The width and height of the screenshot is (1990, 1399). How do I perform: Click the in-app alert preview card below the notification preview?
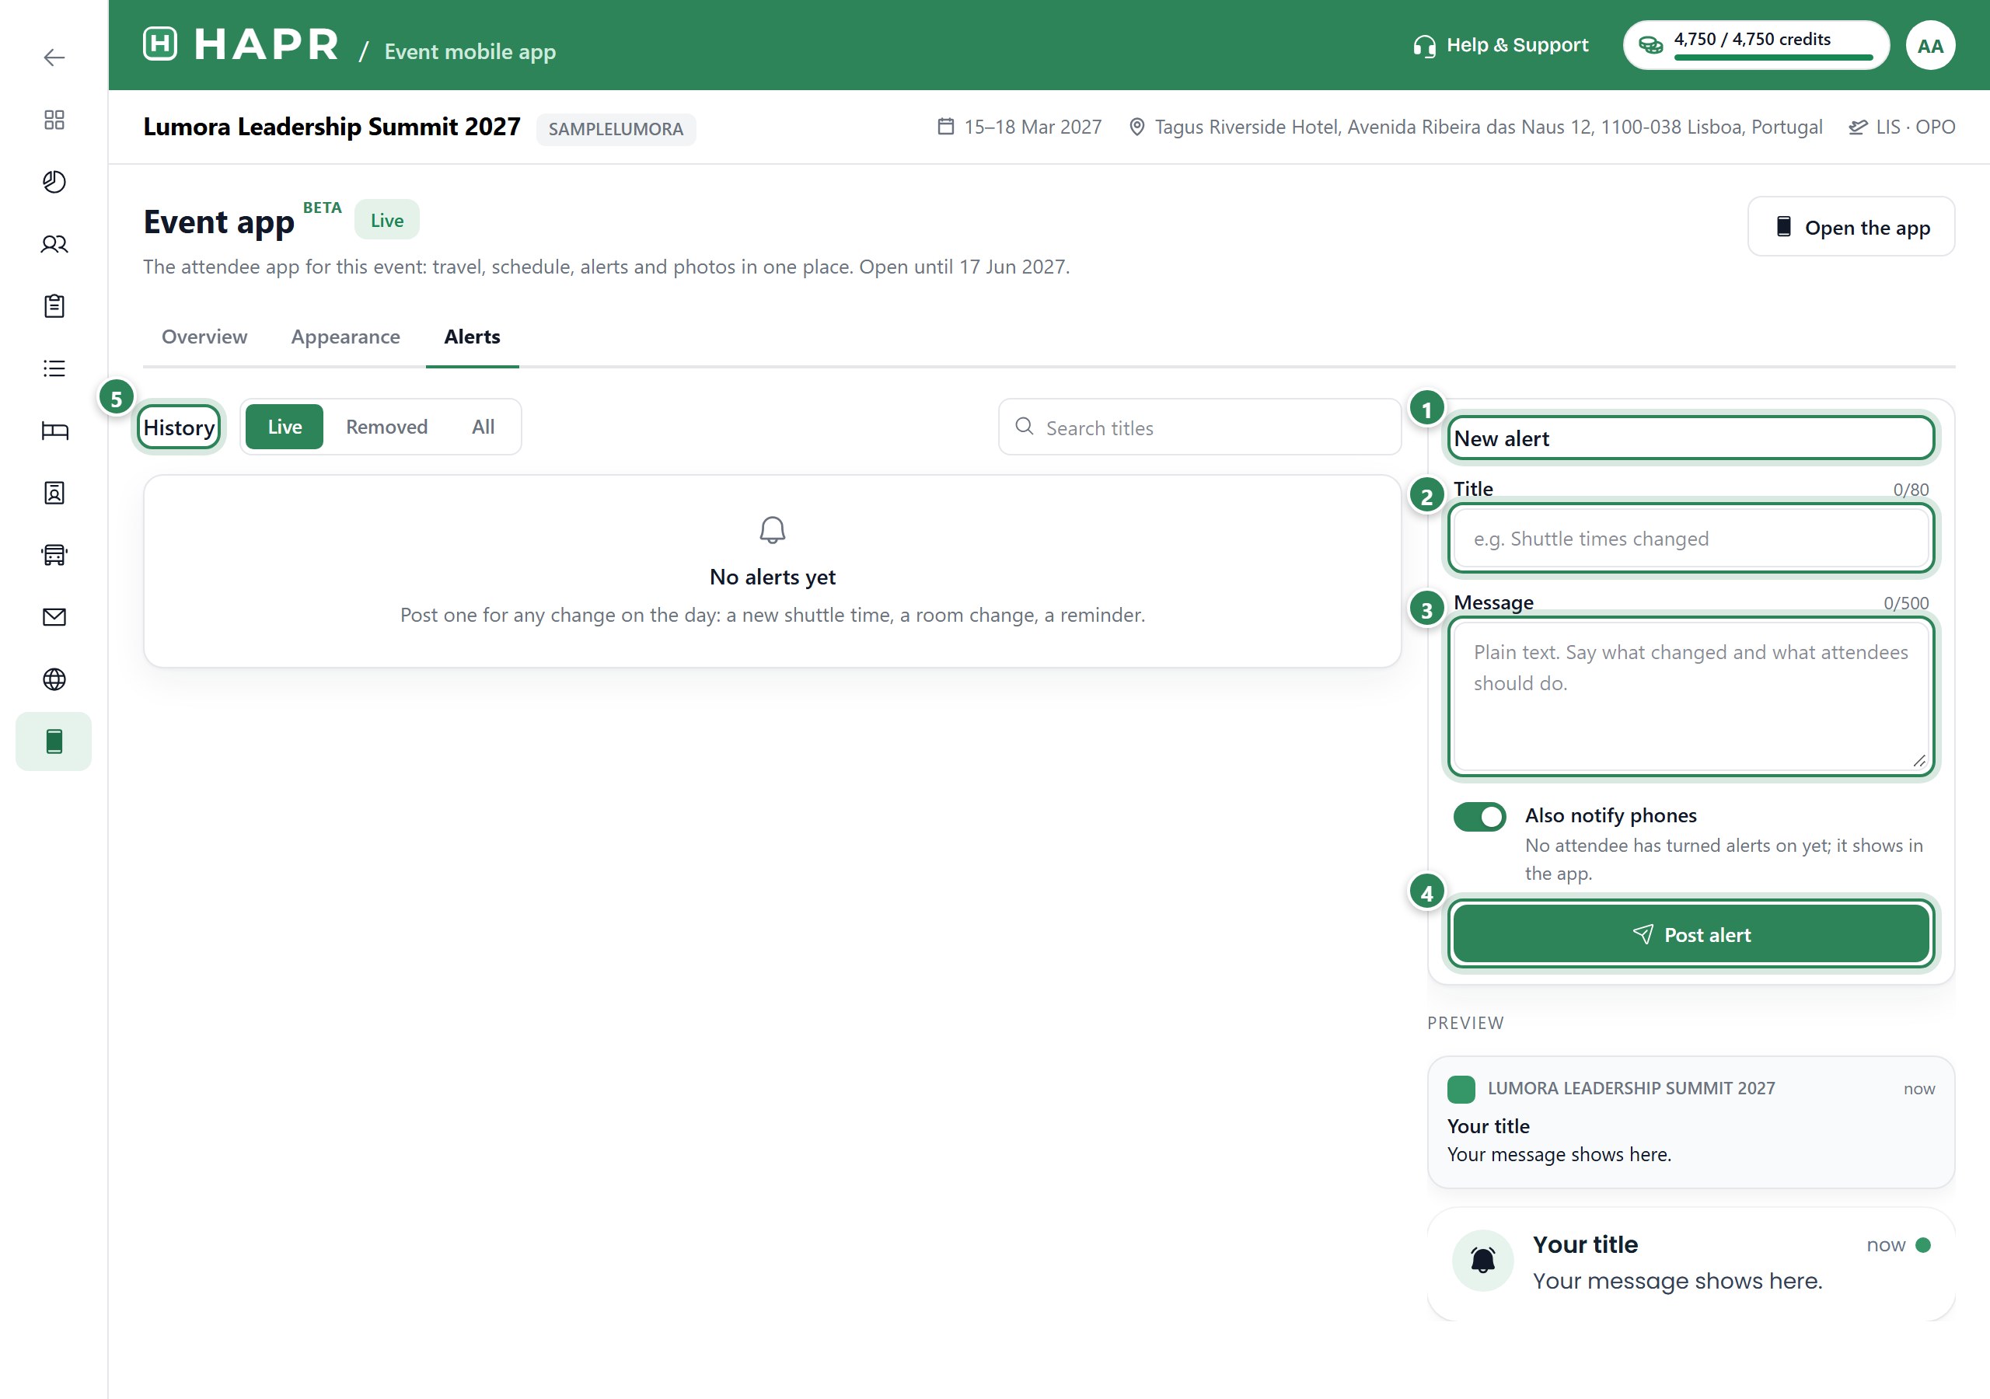point(1691,1264)
